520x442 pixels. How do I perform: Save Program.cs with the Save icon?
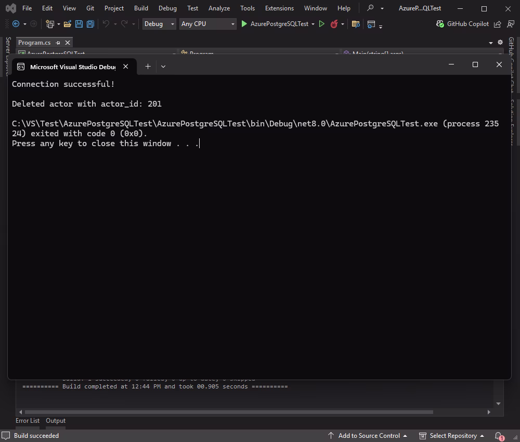point(79,23)
